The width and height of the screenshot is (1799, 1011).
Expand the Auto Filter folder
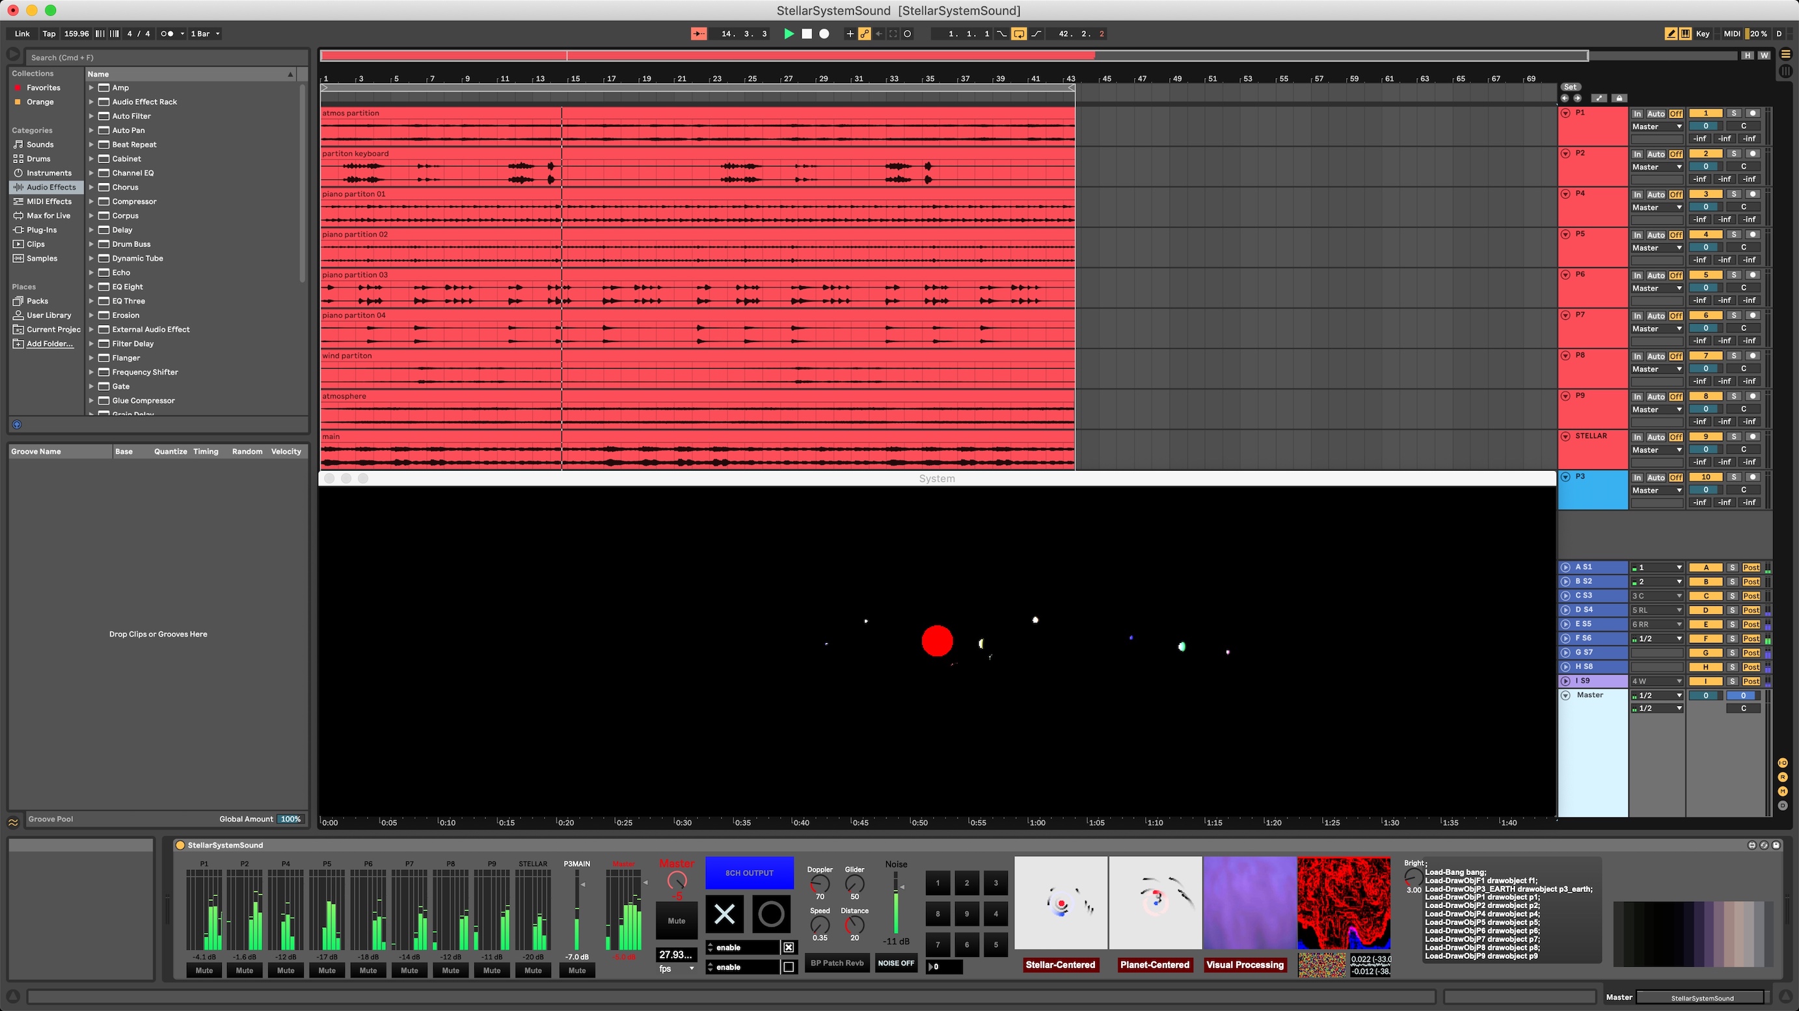(x=92, y=116)
